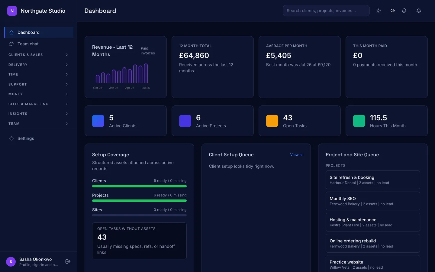The width and height of the screenshot is (435, 272).
Task: Select the INSIGHTS sidebar label
Action: click(x=18, y=114)
